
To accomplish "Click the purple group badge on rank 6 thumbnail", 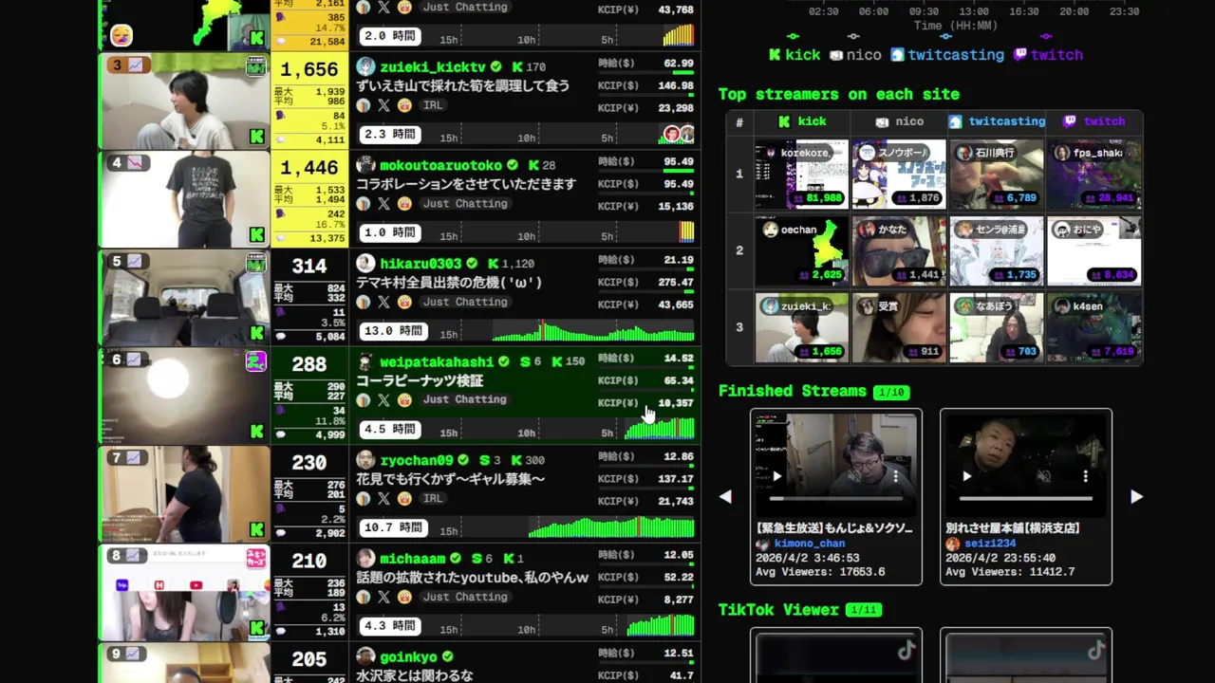I will 256,360.
